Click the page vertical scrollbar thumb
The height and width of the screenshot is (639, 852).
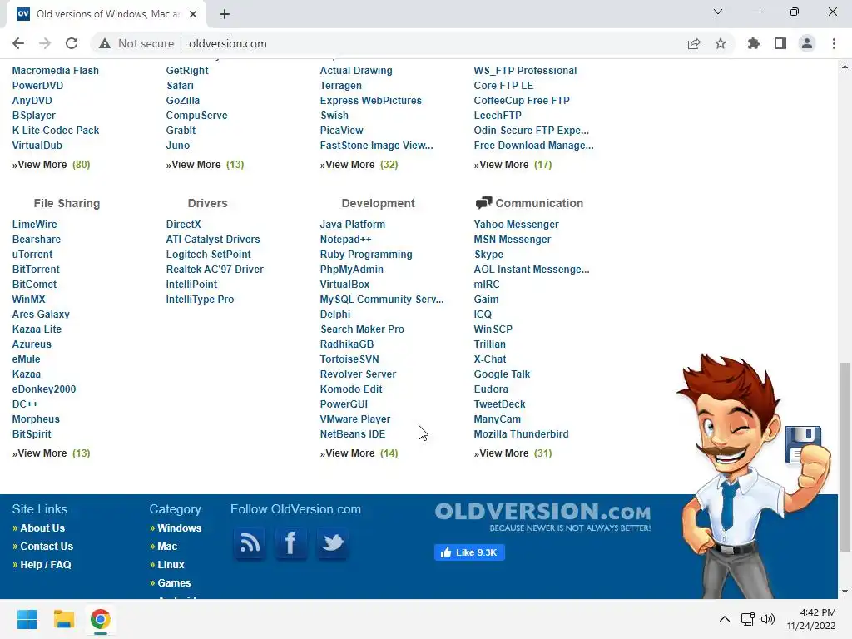(x=845, y=457)
